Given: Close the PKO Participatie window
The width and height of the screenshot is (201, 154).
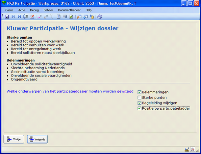Looking at the screenshot, I should pos(196,3).
